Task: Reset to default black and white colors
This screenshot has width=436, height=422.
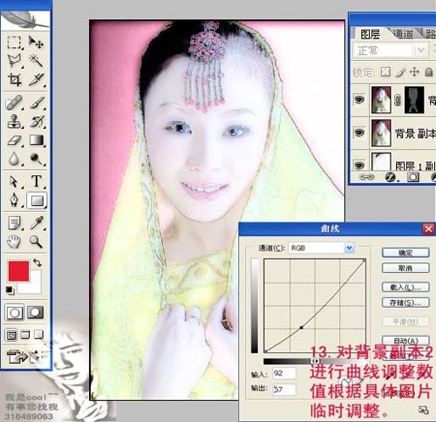Action: 10,290
